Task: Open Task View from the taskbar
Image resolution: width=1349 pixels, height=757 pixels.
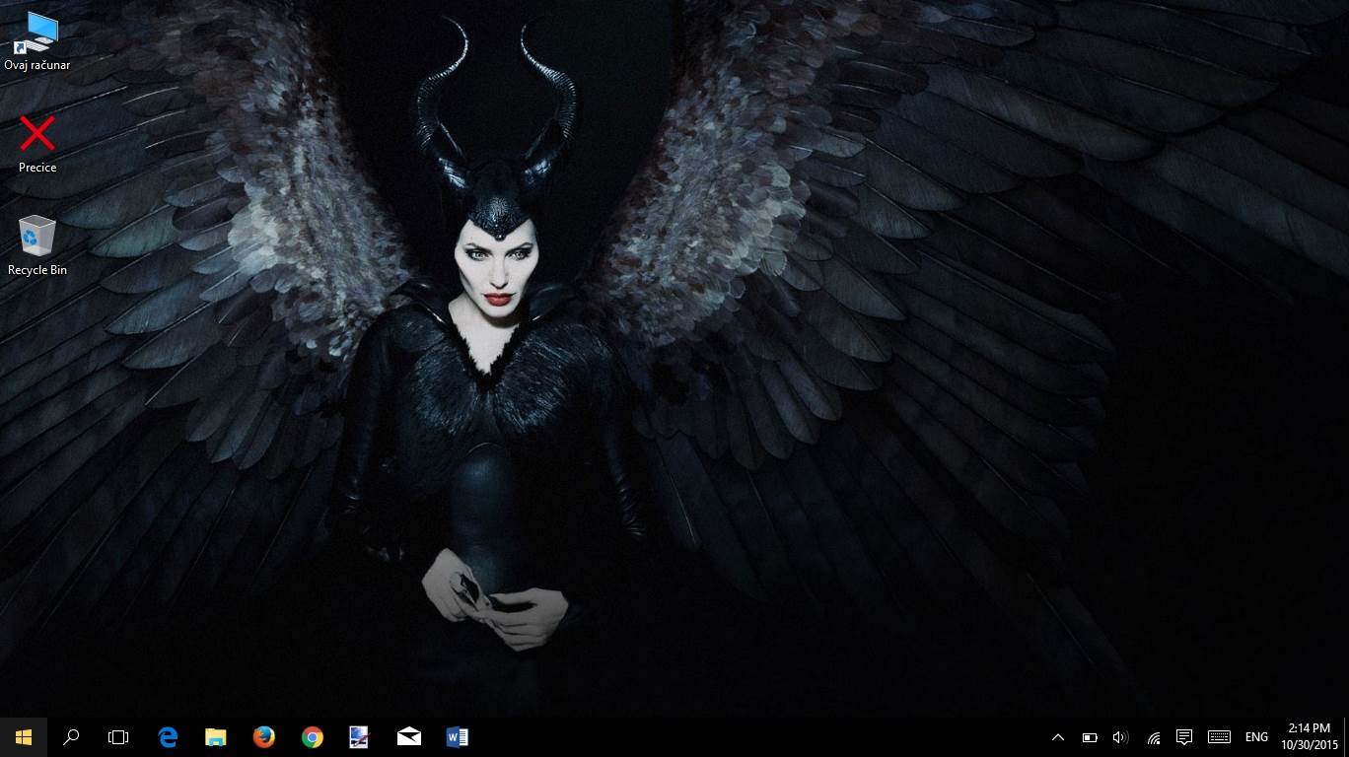Action: coord(118,737)
